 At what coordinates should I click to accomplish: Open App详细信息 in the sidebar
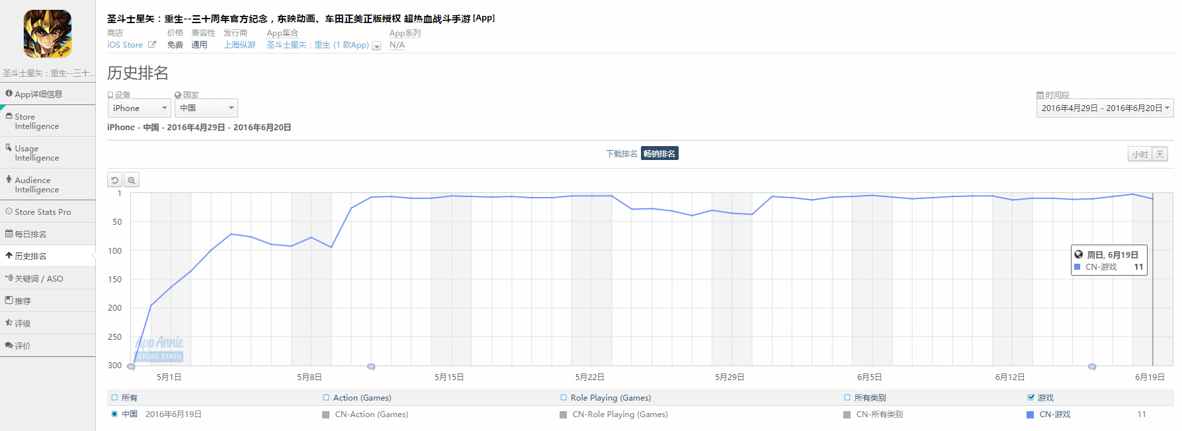pyautogui.click(x=48, y=94)
